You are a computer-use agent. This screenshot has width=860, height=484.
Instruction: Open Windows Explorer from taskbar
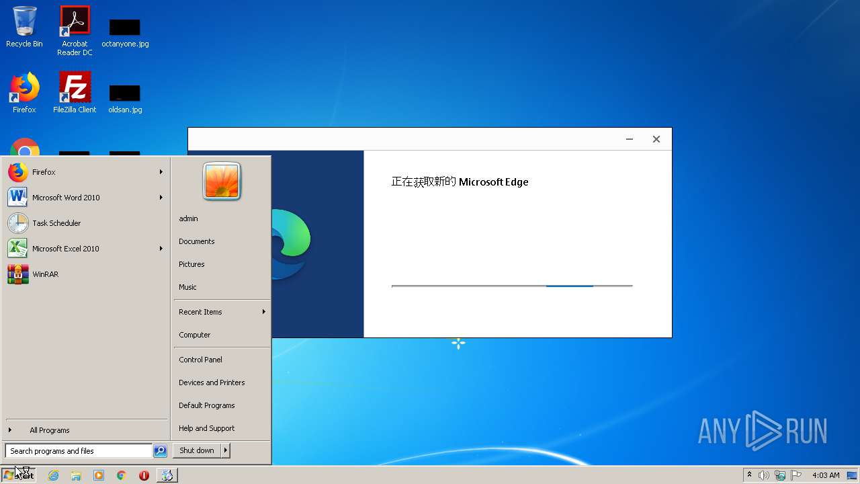click(76, 475)
